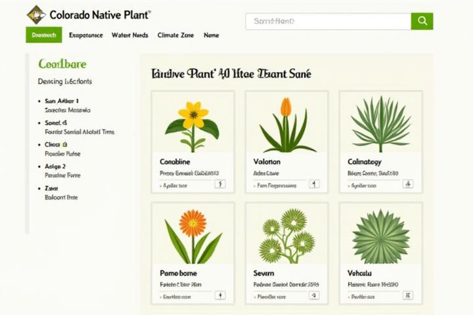Click the Sevem plant name link
Image resolution: width=473 pixels, height=315 pixels.
[263, 272]
